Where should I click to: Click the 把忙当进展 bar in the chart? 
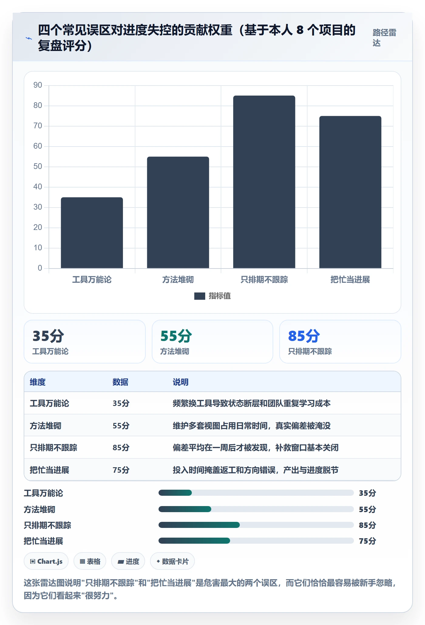click(350, 192)
